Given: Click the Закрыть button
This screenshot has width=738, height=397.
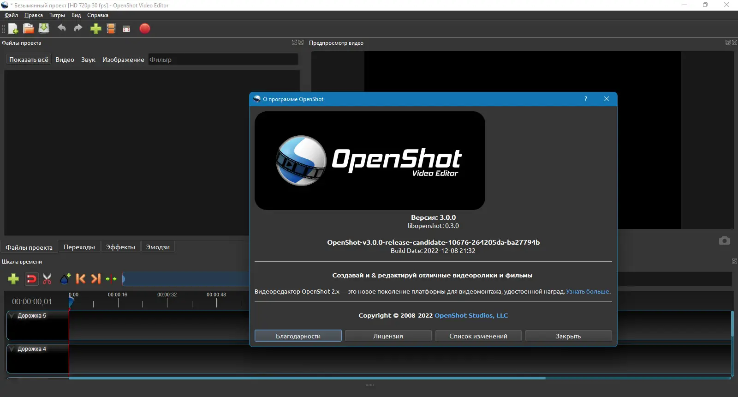Looking at the screenshot, I should (568, 336).
